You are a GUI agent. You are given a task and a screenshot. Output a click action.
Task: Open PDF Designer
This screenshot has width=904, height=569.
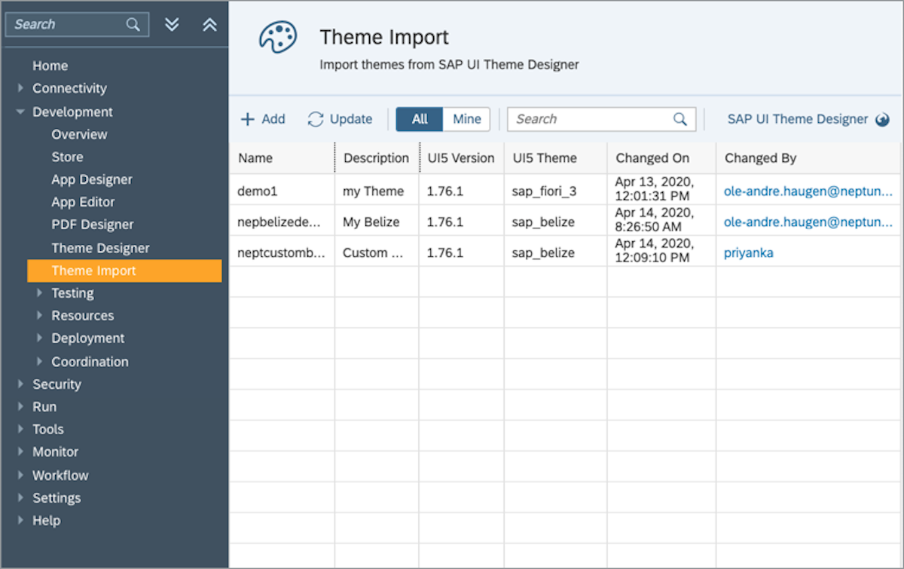click(93, 225)
